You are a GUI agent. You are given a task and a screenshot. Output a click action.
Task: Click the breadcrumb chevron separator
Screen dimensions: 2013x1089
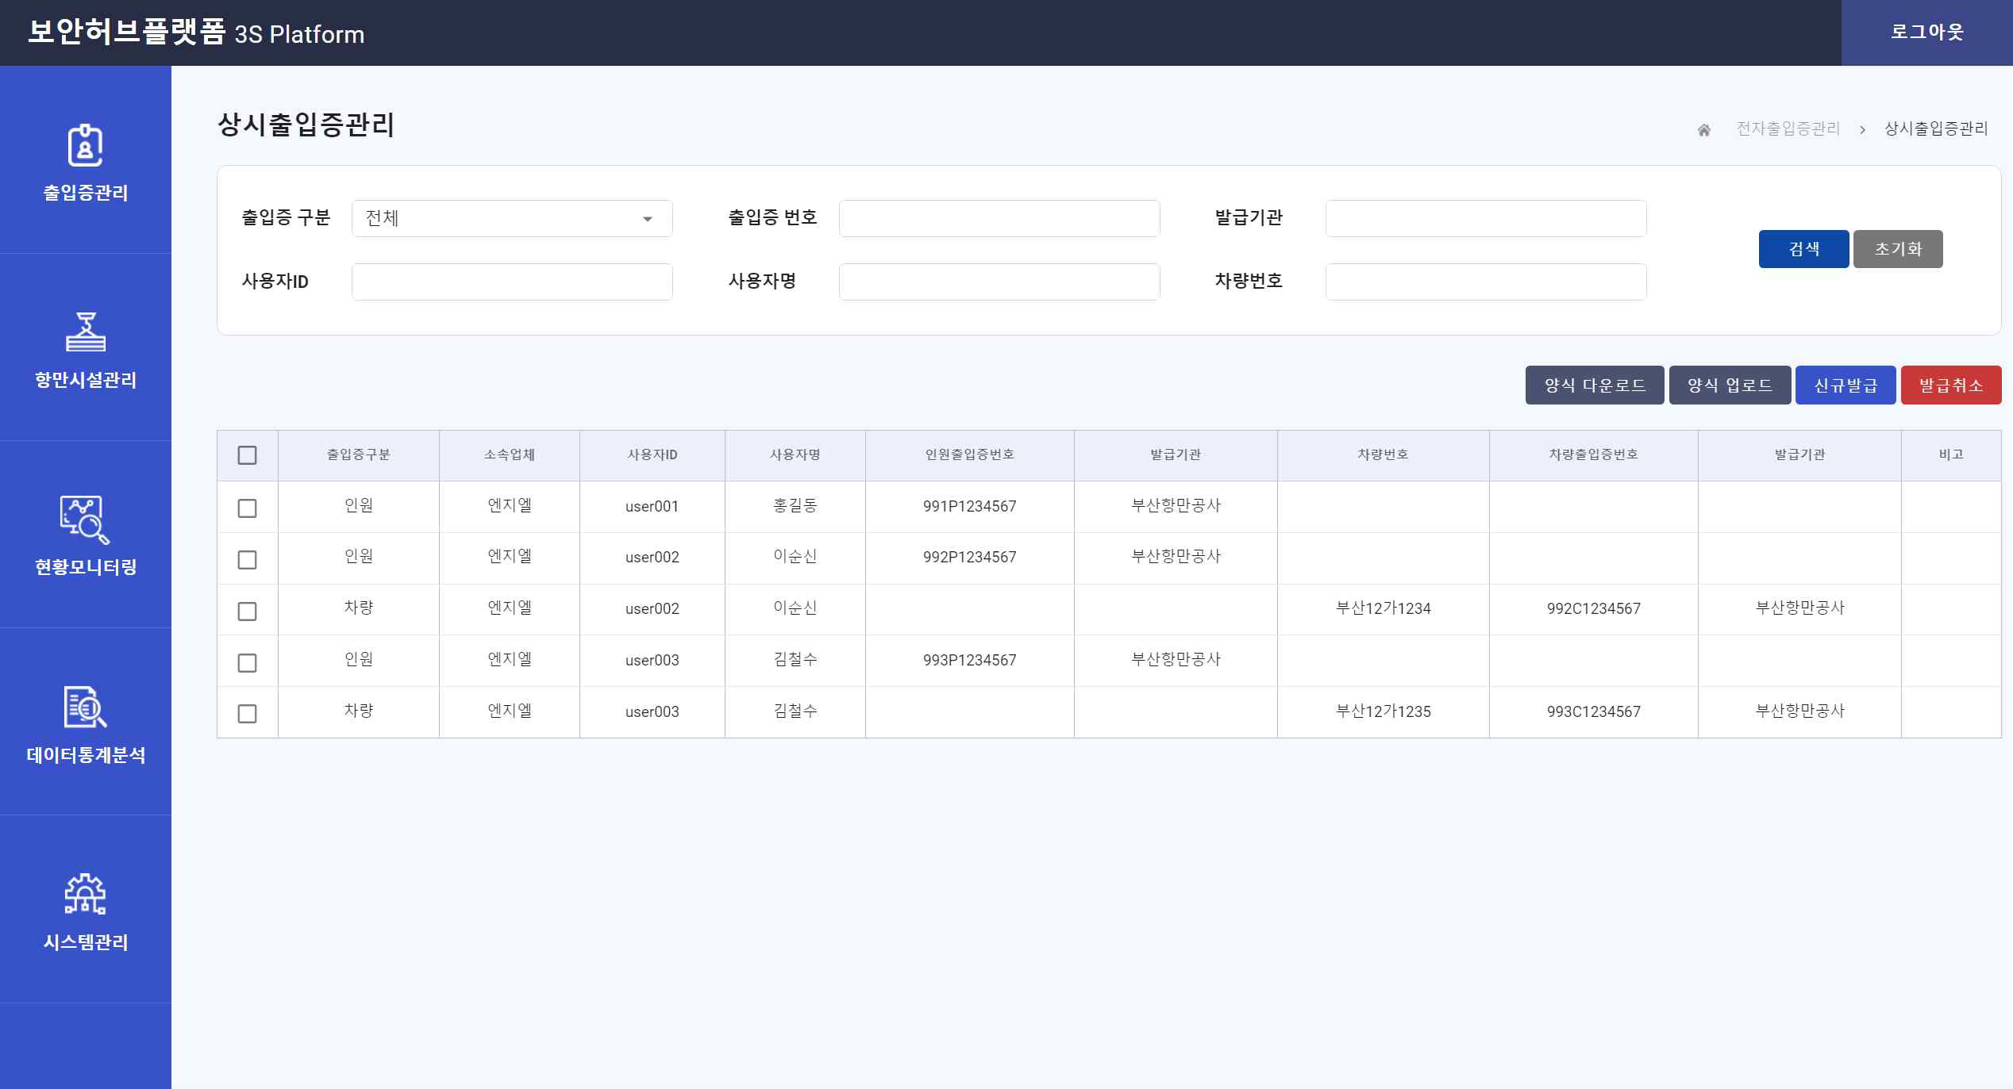1862,129
